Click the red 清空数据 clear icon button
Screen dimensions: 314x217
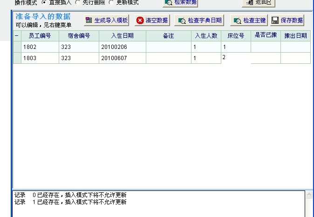click(152, 20)
